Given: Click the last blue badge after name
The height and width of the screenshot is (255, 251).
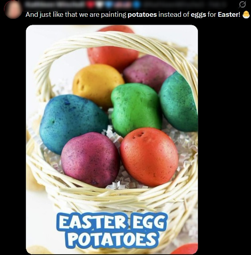Looking at the screenshot, I should 137,5.
